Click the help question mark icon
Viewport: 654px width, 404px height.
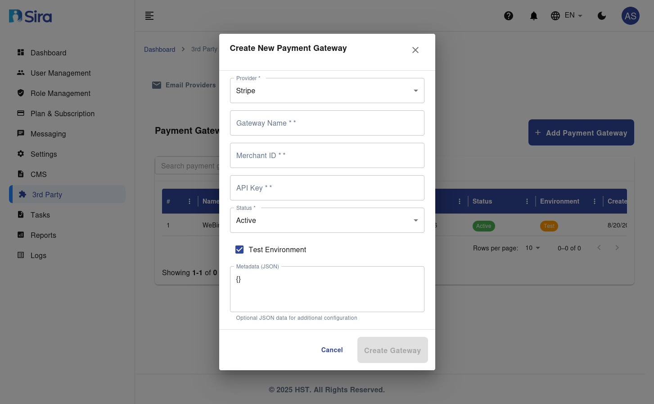click(x=509, y=16)
